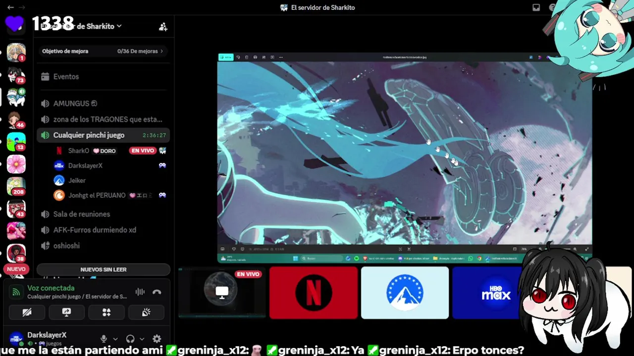Focus SharkO's EN VIVO stream tile
The height and width of the screenshot is (356, 634).
(222, 293)
